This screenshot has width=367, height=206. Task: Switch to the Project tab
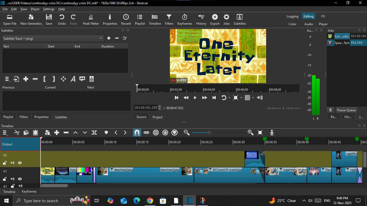157,117
